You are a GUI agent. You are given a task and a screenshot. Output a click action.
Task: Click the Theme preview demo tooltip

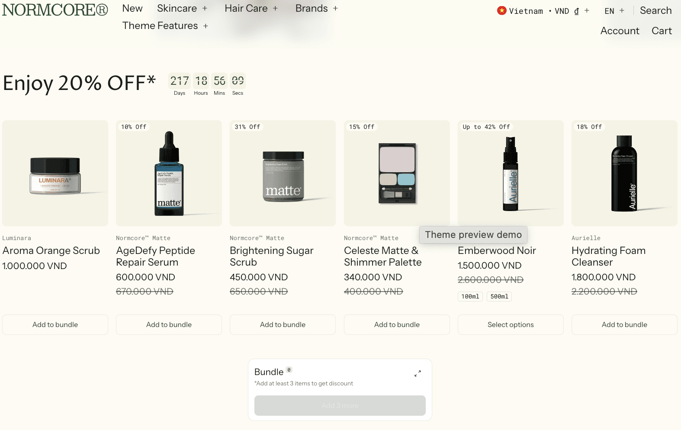point(473,234)
